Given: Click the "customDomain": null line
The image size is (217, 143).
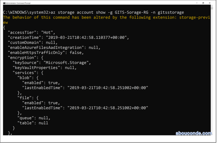Looking at the screenshot, I should click(34, 43).
